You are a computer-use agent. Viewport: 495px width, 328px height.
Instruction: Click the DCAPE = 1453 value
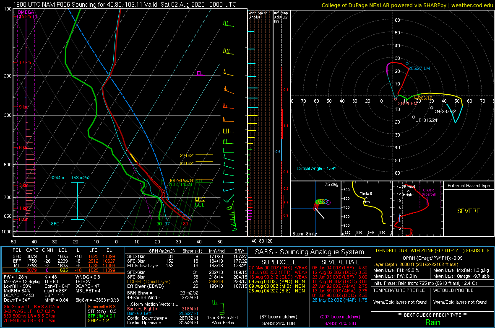tap(18, 295)
